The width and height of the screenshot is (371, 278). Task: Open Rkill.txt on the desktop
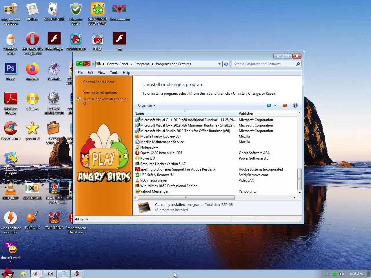pos(32,12)
